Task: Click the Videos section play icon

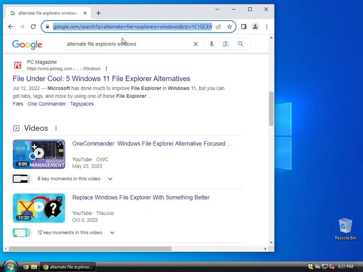Action: (x=16, y=128)
